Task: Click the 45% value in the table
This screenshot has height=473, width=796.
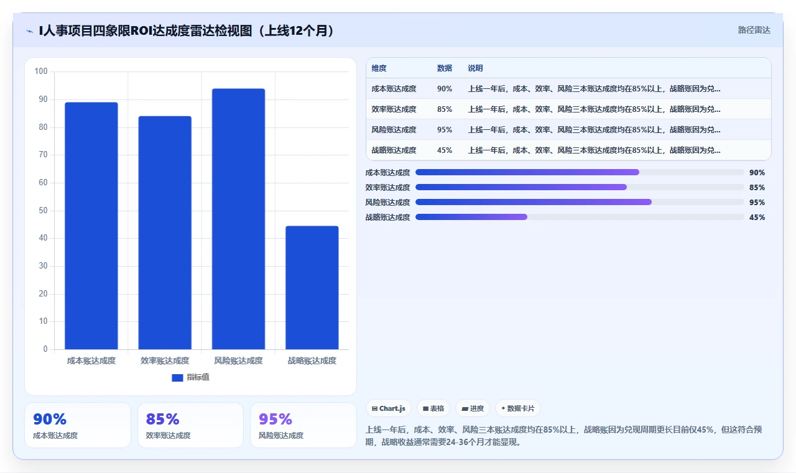Action: pyautogui.click(x=445, y=150)
